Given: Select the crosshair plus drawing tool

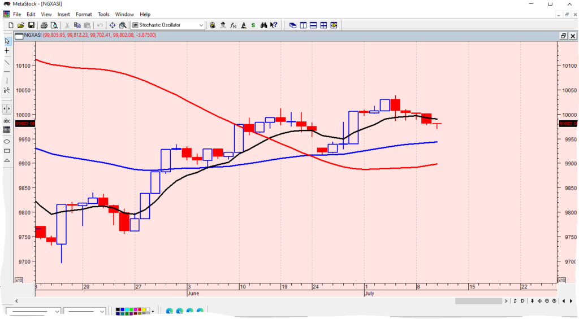Looking at the screenshot, I should [x=7, y=51].
